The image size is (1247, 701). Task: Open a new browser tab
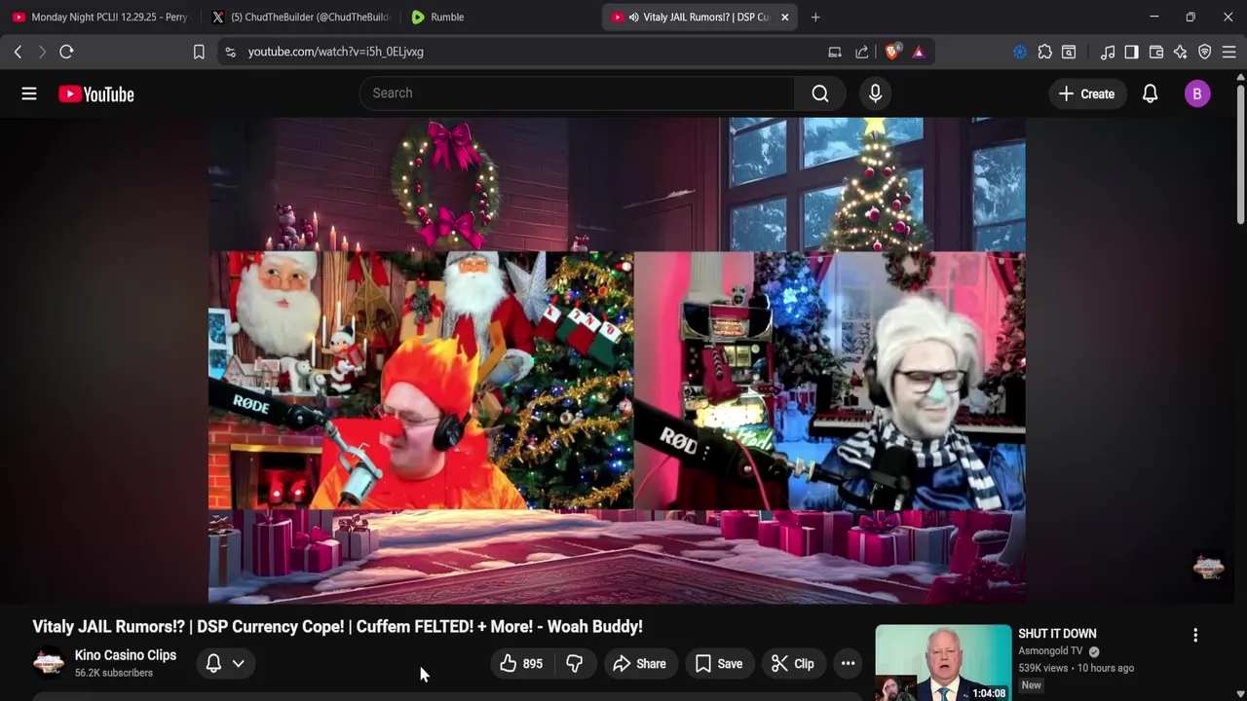(x=815, y=17)
